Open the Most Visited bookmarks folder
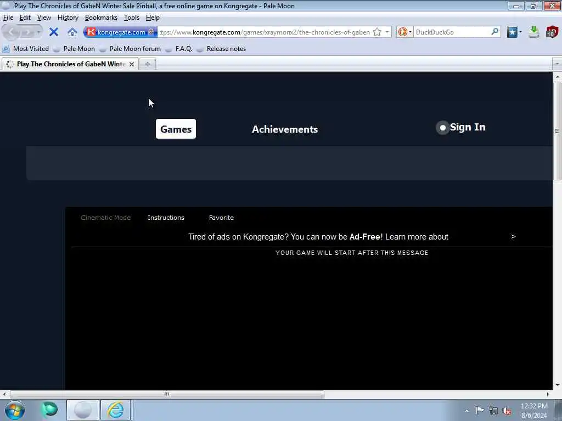The height and width of the screenshot is (421, 562). click(x=26, y=49)
